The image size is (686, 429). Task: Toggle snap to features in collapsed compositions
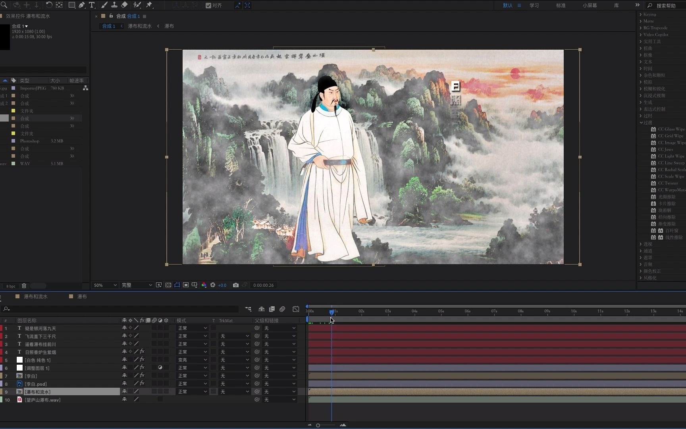tap(247, 5)
